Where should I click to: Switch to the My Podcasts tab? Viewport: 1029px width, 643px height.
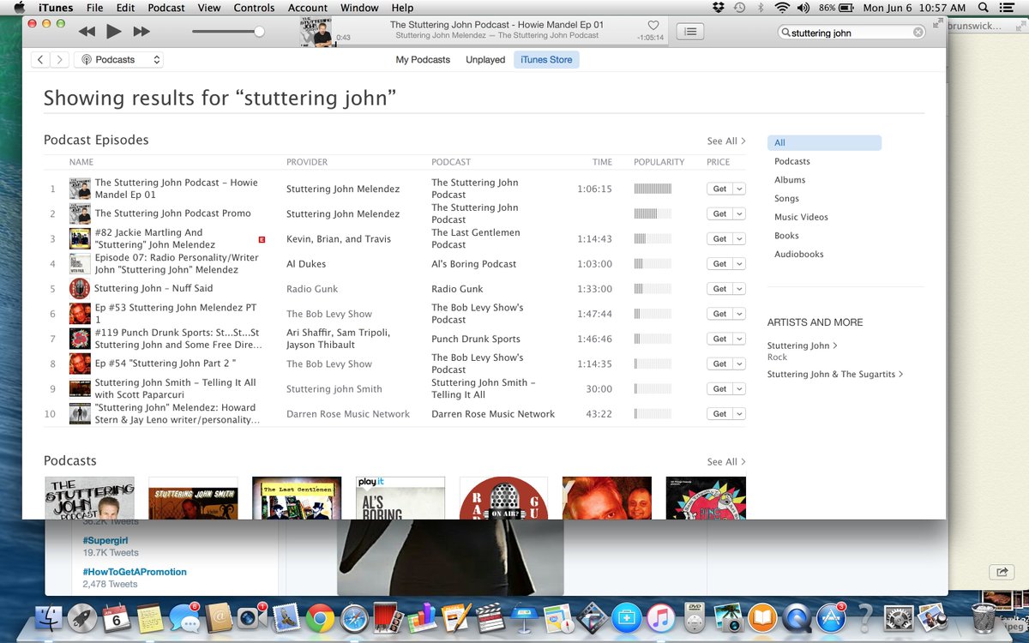tap(423, 60)
